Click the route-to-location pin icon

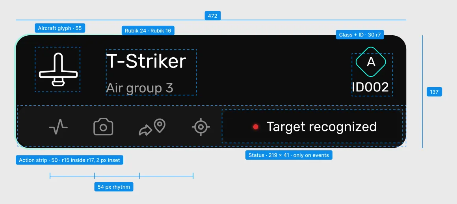pyautogui.click(x=152, y=127)
